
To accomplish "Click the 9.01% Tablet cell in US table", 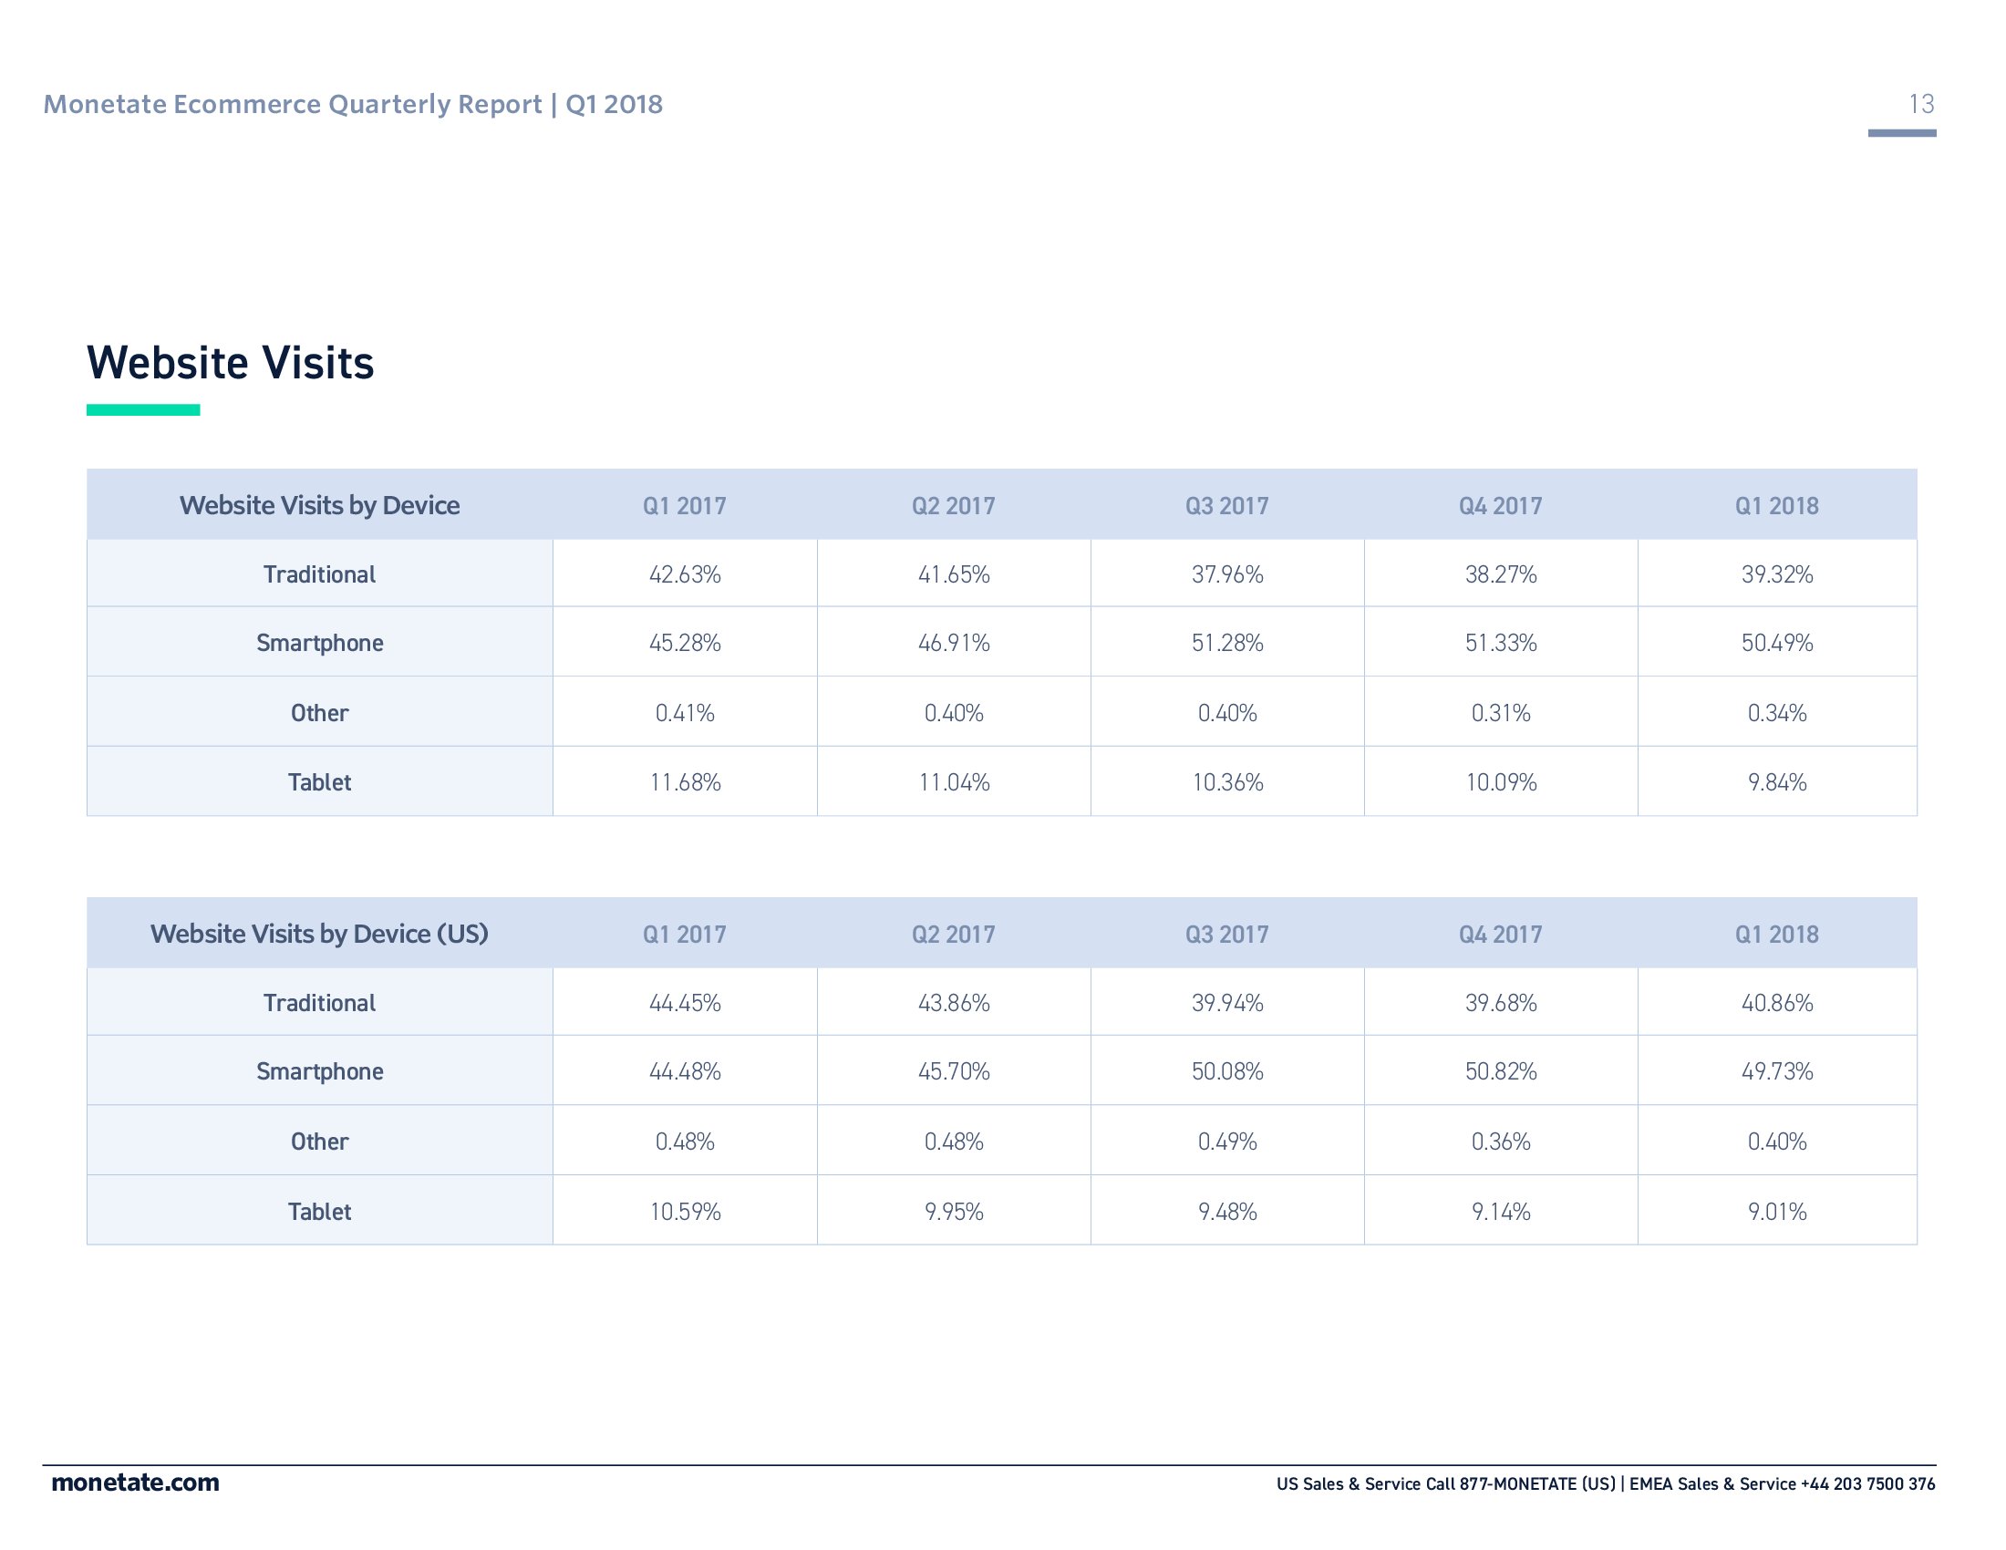I will pyautogui.click(x=1776, y=1212).
